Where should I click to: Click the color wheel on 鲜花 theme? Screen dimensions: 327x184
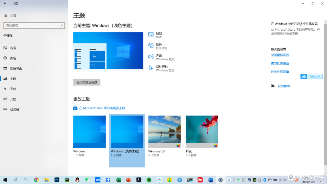click(x=216, y=146)
